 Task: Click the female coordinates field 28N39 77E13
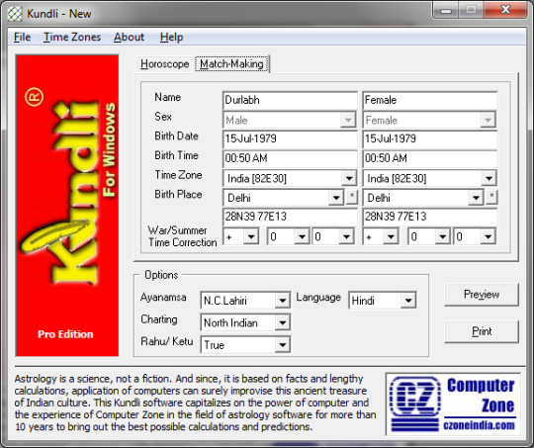point(429,217)
